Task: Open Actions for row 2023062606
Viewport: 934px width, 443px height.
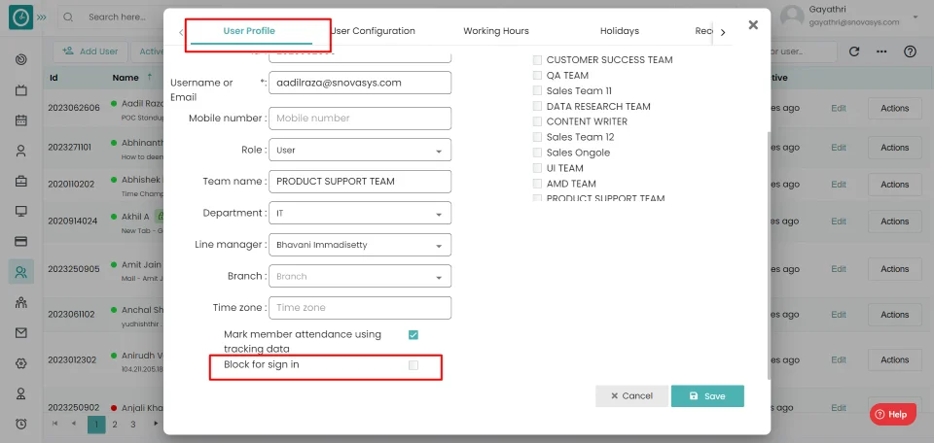Action: coord(895,108)
